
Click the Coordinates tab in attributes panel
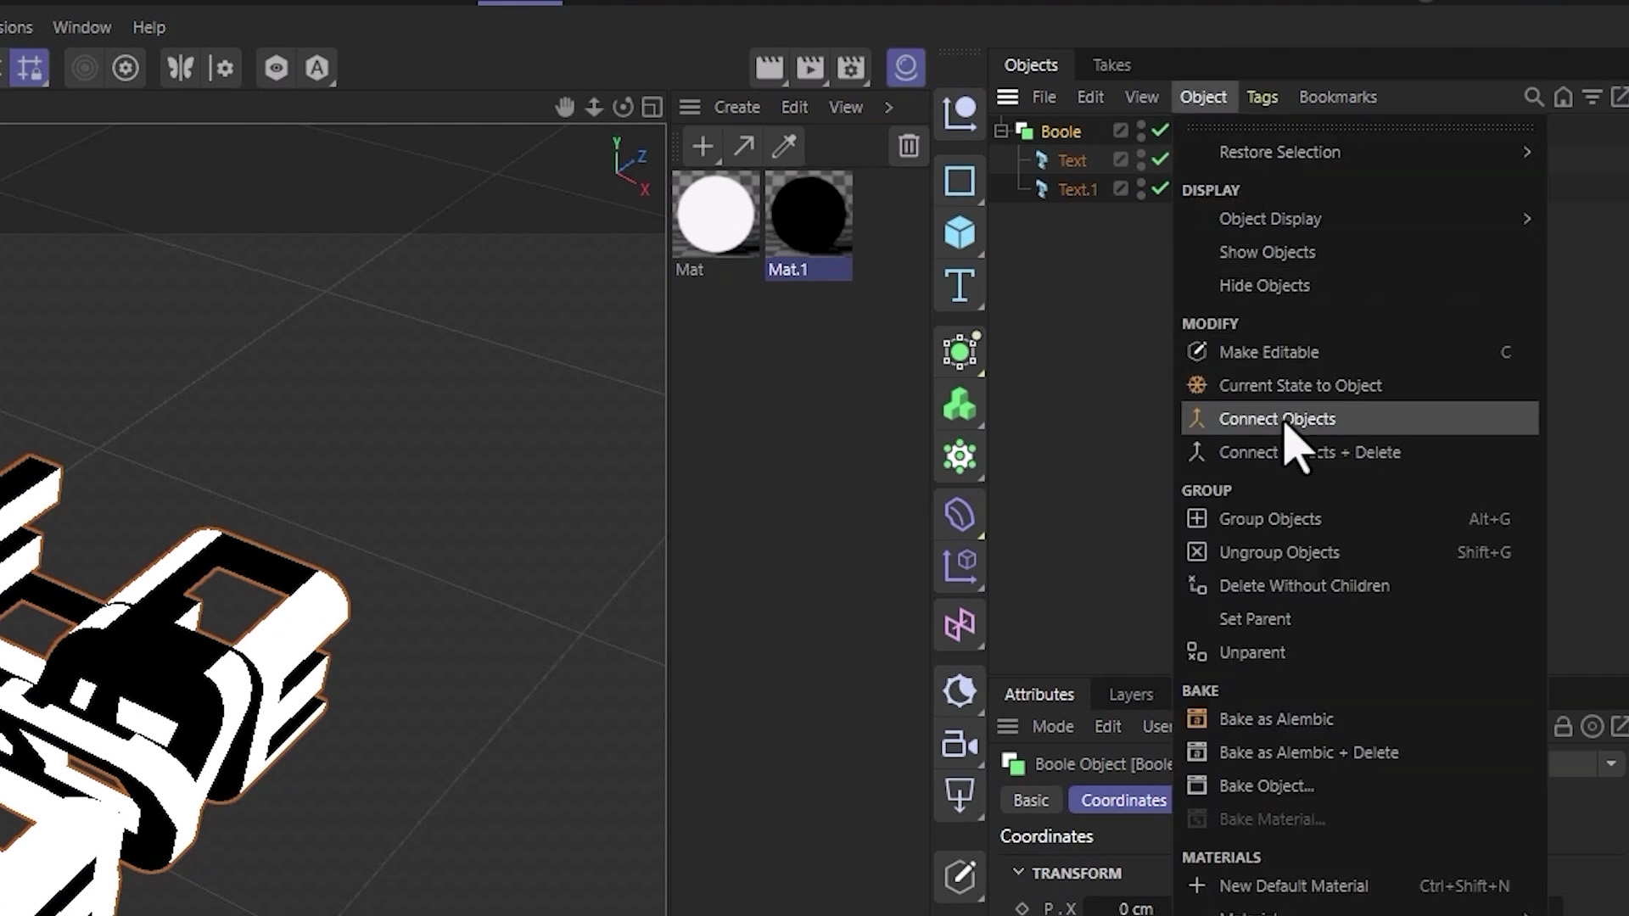click(x=1122, y=799)
